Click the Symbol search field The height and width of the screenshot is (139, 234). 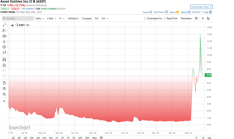[18, 18]
